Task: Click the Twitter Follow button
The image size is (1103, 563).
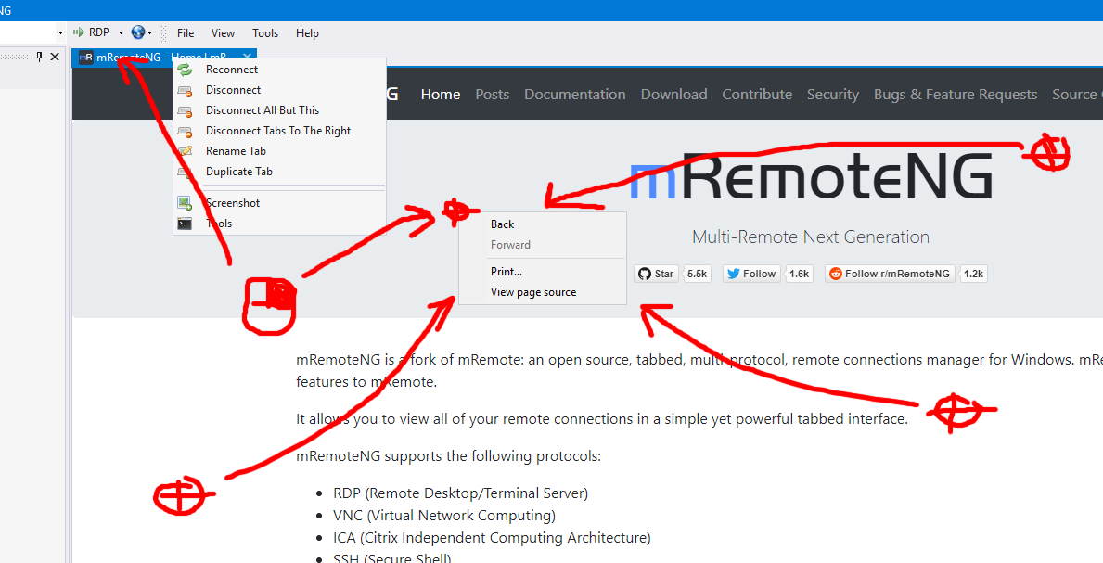Action: 751,274
